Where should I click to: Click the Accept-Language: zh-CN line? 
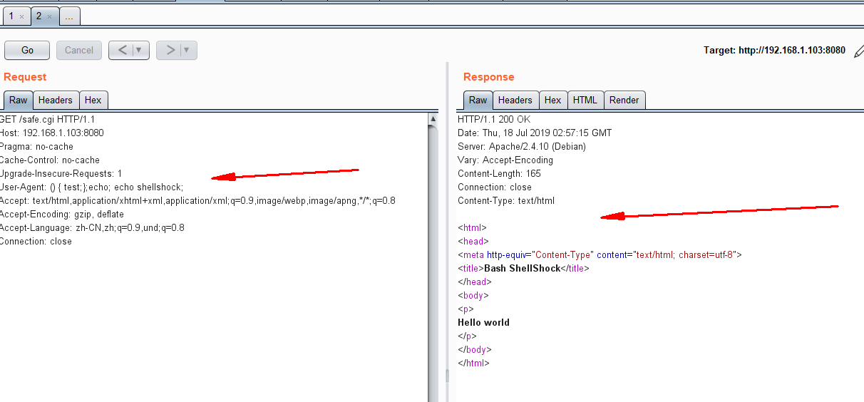(92, 228)
